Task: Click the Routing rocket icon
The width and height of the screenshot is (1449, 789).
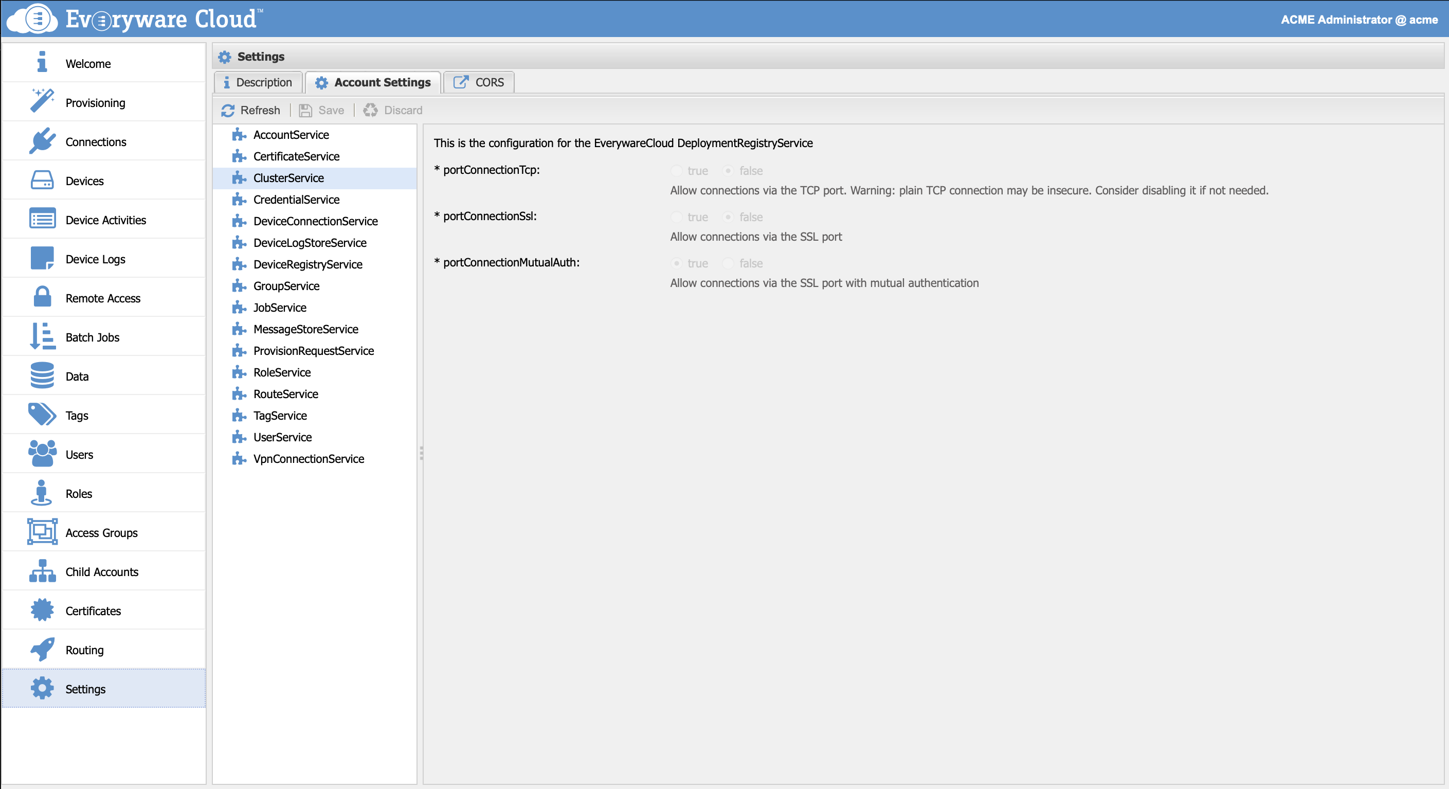Action: point(42,649)
